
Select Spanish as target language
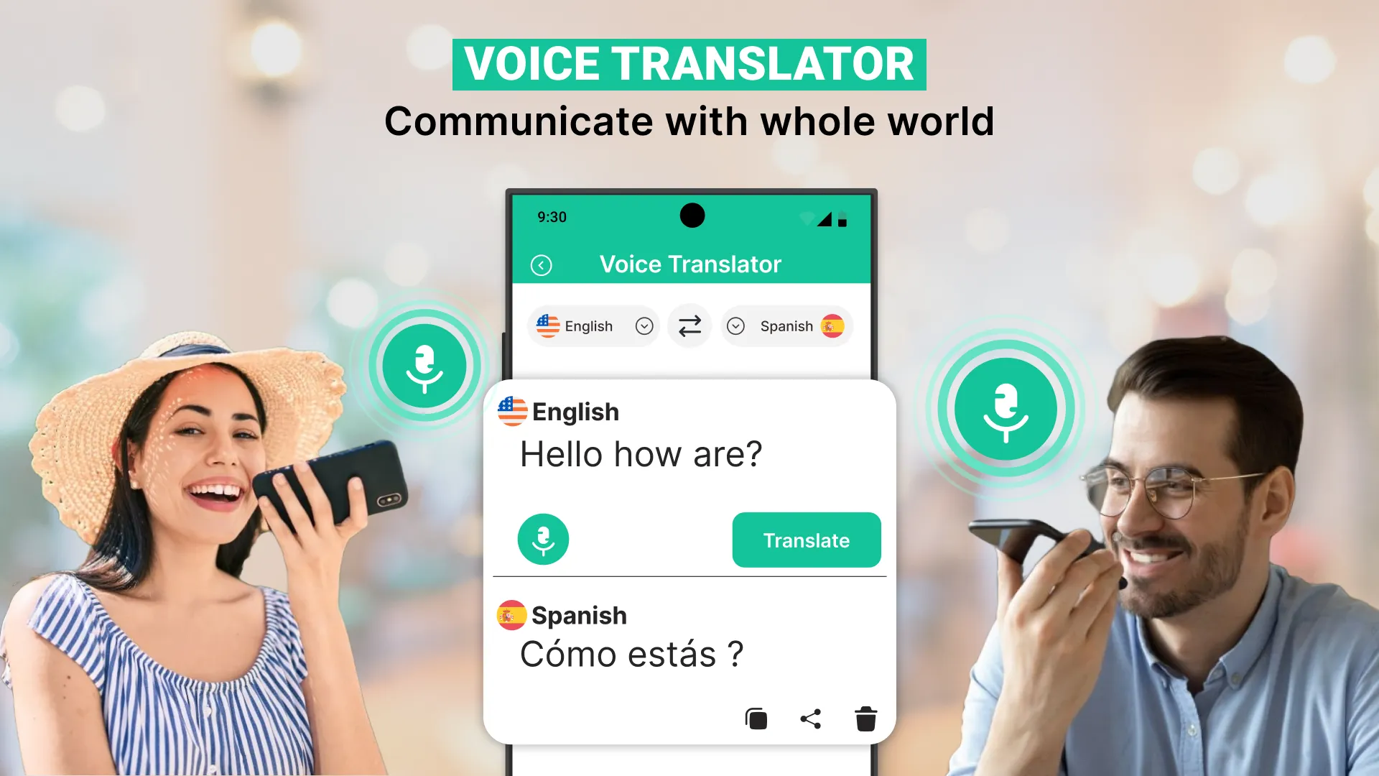click(786, 325)
